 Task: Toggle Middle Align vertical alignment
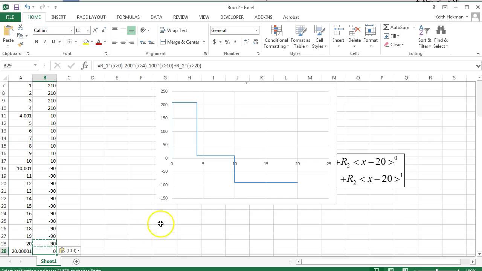[123, 30]
